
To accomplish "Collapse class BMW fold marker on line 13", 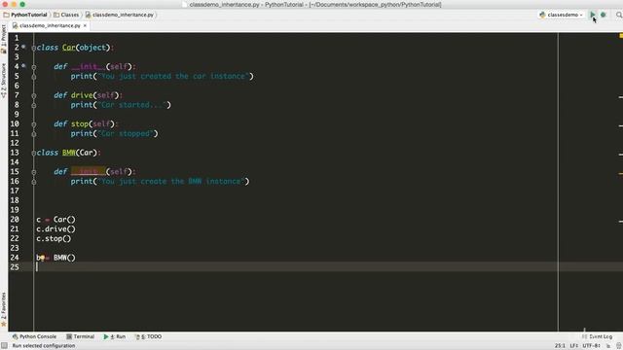I will pos(33,153).
